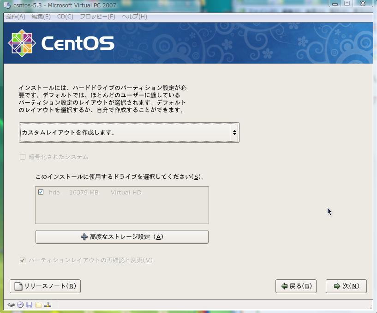Open the カスタムレイアウト partition layout dropdown
The width and height of the screenshot is (377, 313).
click(125, 133)
